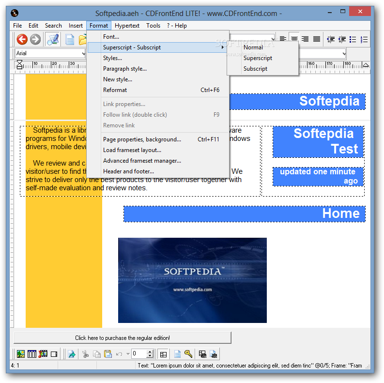384x383 pixels.
Task: Choose Font... from Format menu
Action: click(158, 37)
